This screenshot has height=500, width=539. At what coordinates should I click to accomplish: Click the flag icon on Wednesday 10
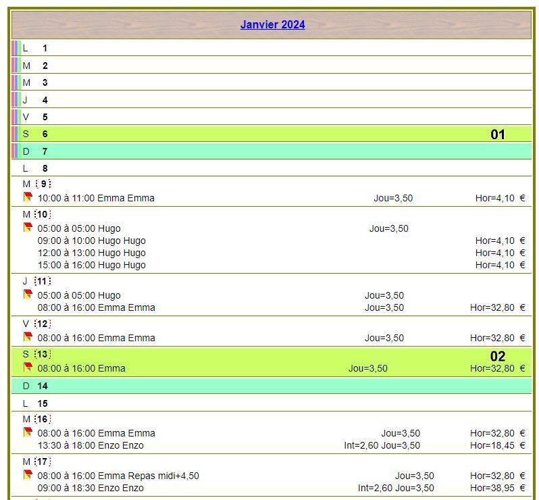pyautogui.click(x=28, y=228)
